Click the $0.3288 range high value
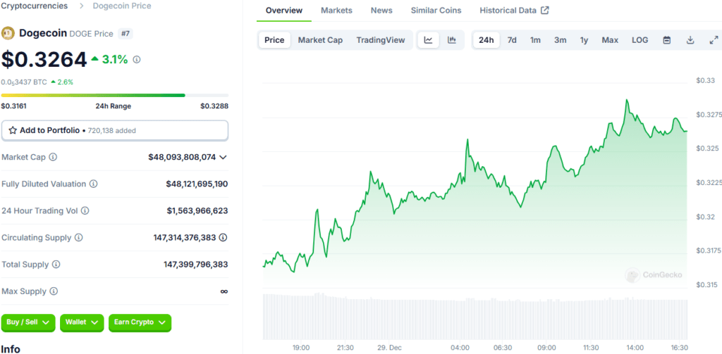722x354 pixels. 214,106
